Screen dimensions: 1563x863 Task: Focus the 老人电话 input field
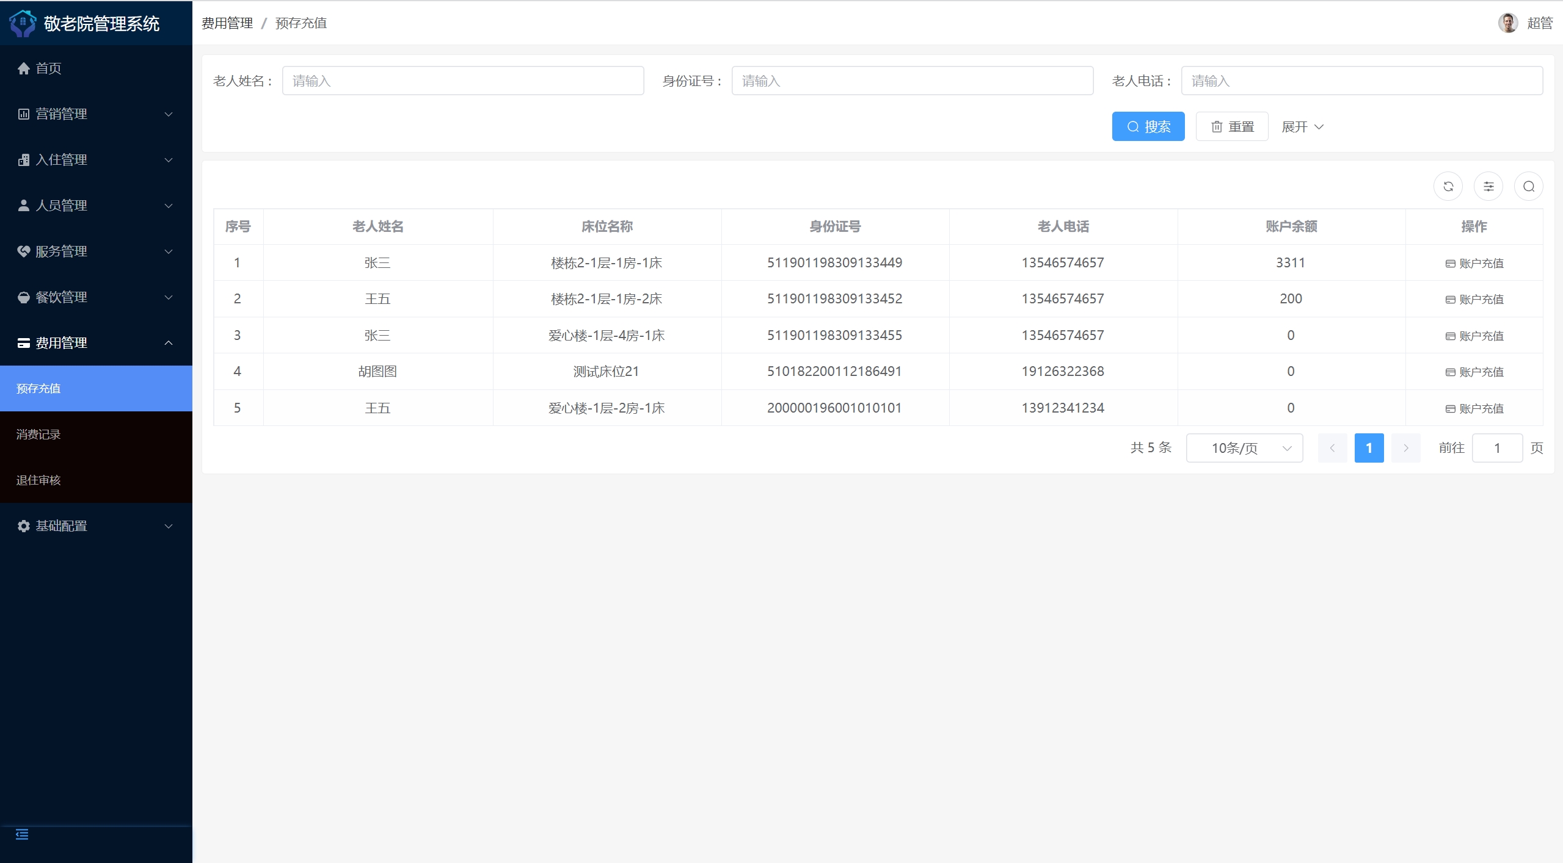click(x=1361, y=81)
